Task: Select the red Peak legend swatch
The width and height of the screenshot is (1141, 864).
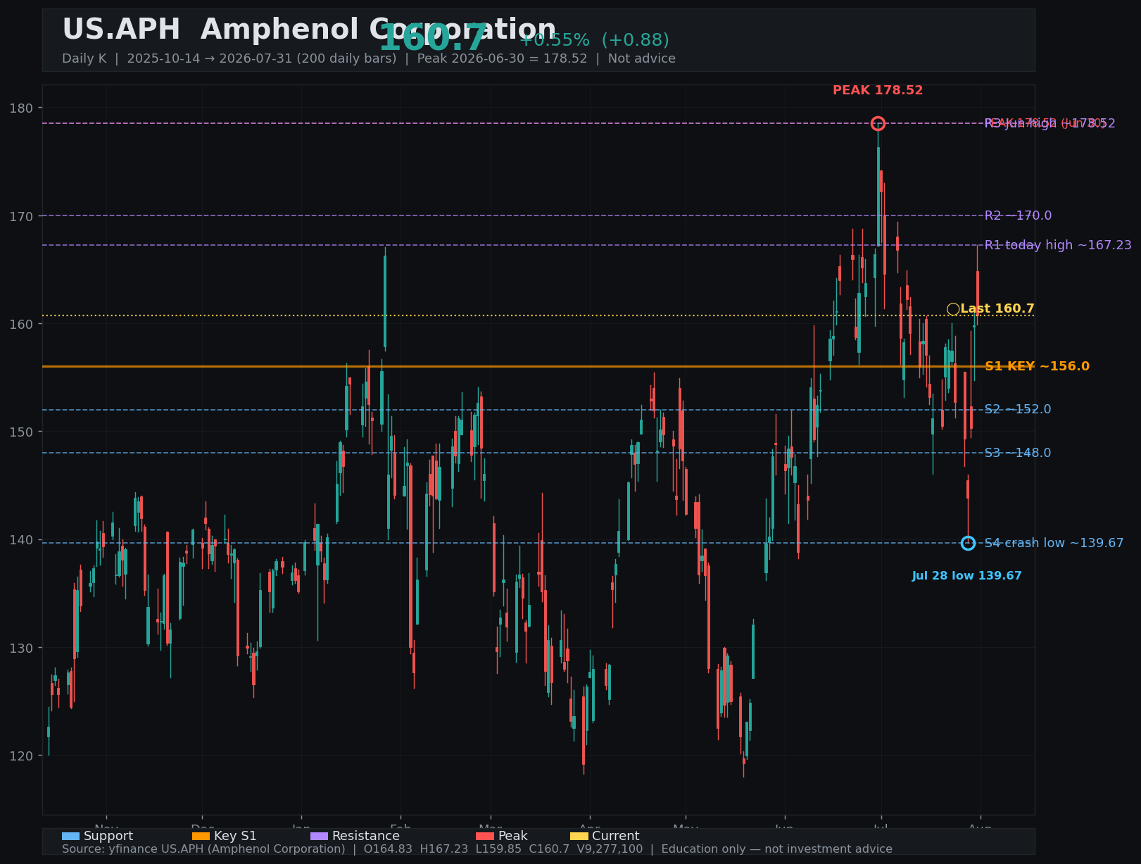Action: pos(485,836)
